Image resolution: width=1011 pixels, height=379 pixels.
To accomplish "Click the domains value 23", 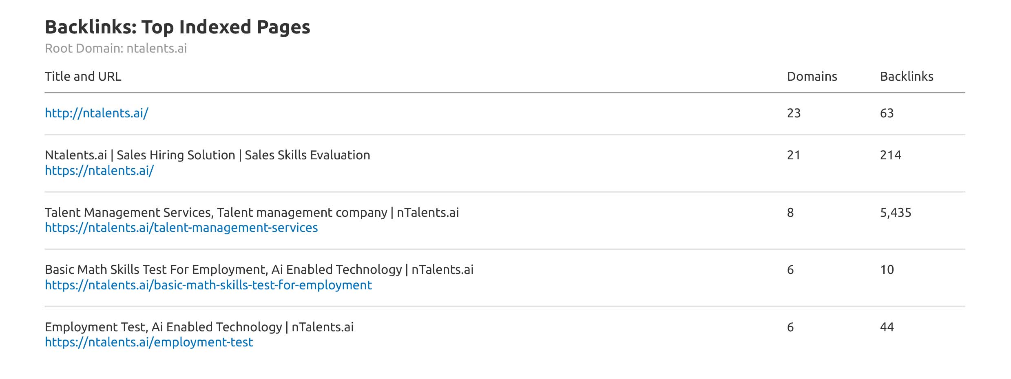I will click(794, 113).
